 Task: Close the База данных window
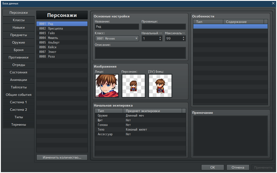tap(273, 4)
